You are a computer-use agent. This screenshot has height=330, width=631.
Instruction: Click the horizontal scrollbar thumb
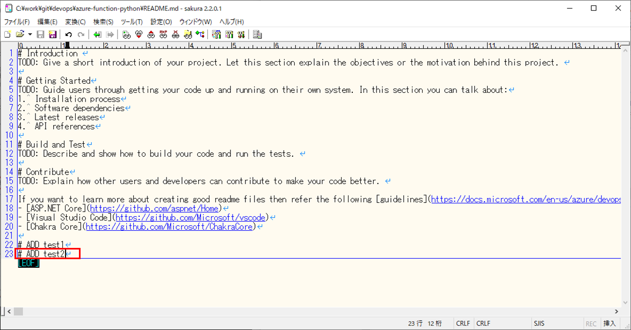point(18,312)
